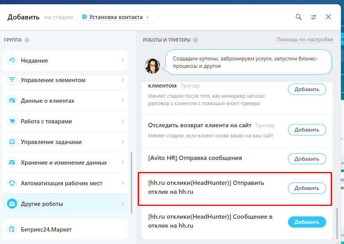Click the robots list scrollbar

click(x=337, y=223)
